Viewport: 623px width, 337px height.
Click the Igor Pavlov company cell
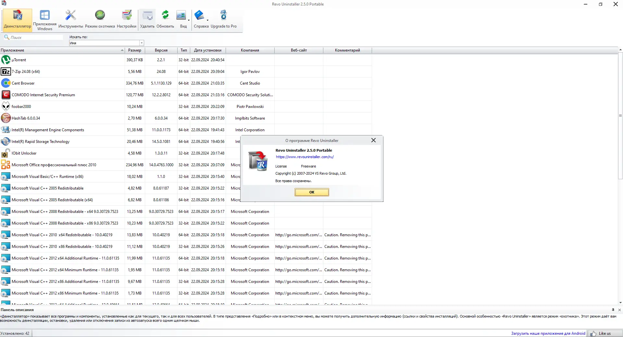[x=250, y=72]
